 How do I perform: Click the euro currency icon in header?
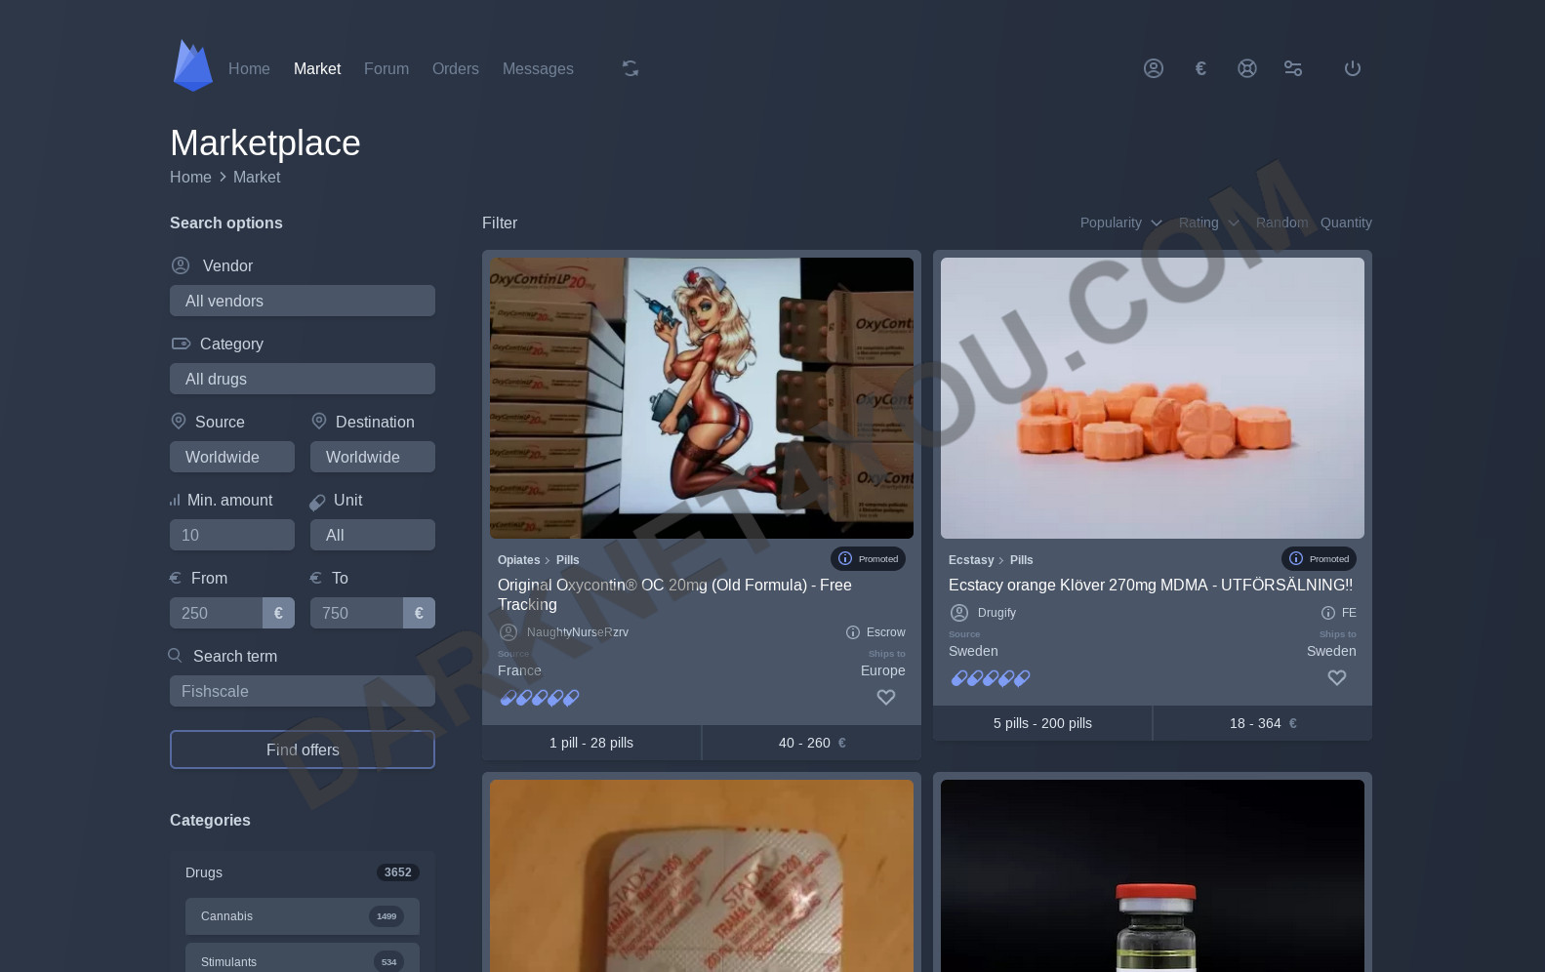pyautogui.click(x=1200, y=68)
